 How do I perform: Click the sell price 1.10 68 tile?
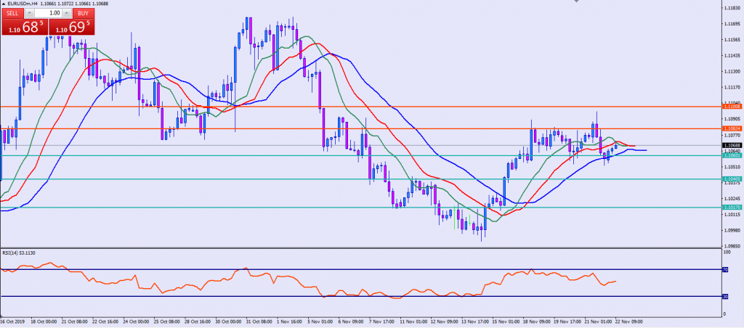click(24, 27)
